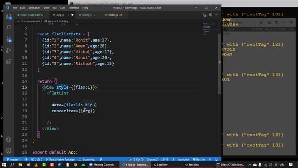Click the volume icon in system tray

(271, 165)
